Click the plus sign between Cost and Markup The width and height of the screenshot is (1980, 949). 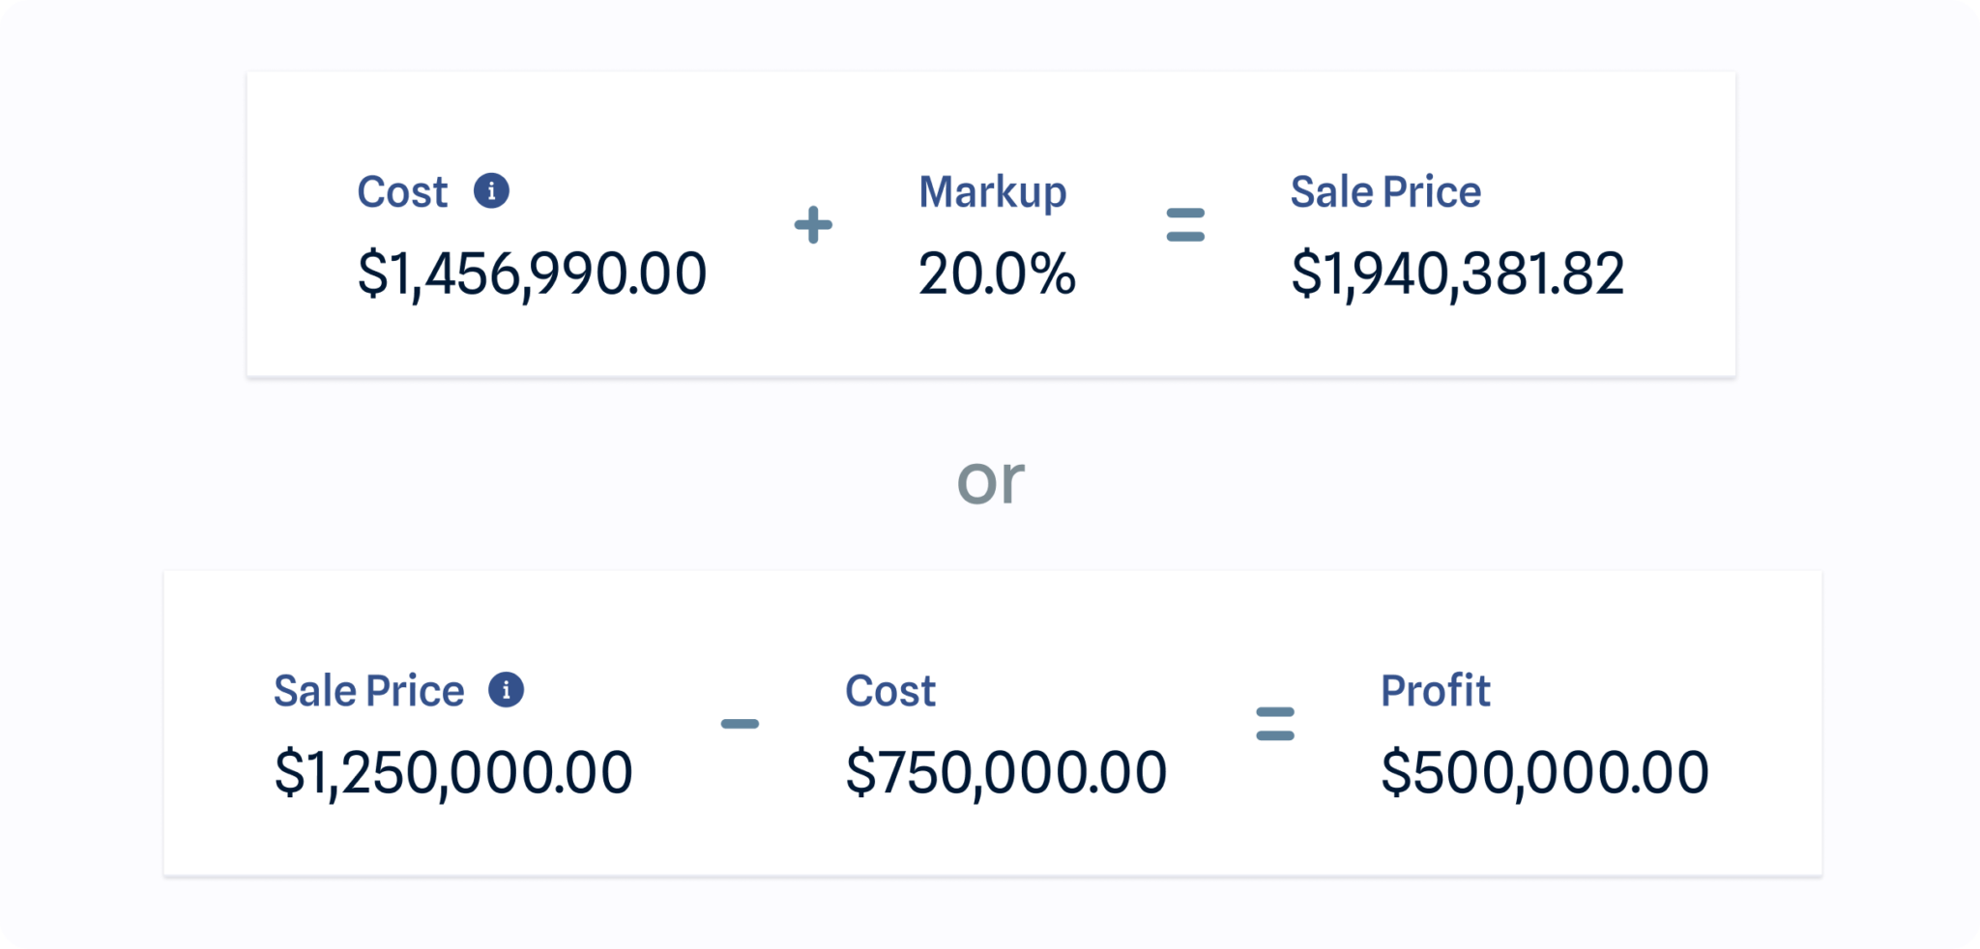click(x=813, y=225)
